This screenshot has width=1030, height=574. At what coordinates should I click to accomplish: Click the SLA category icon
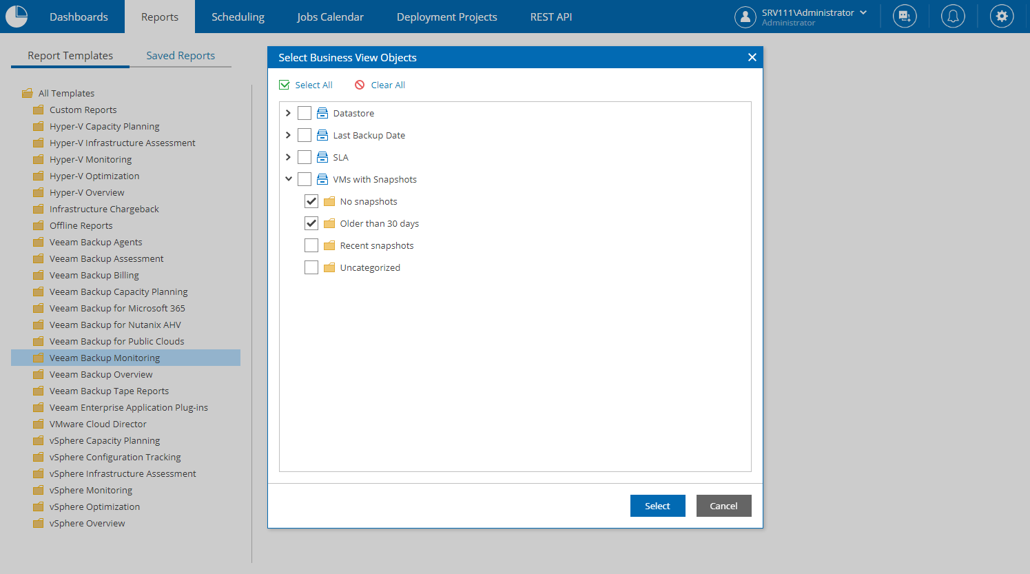coord(322,157)
